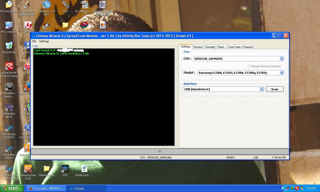Click the 7:49:44 PM status bar time
The image size is (320, 192).
coord(278,157)
